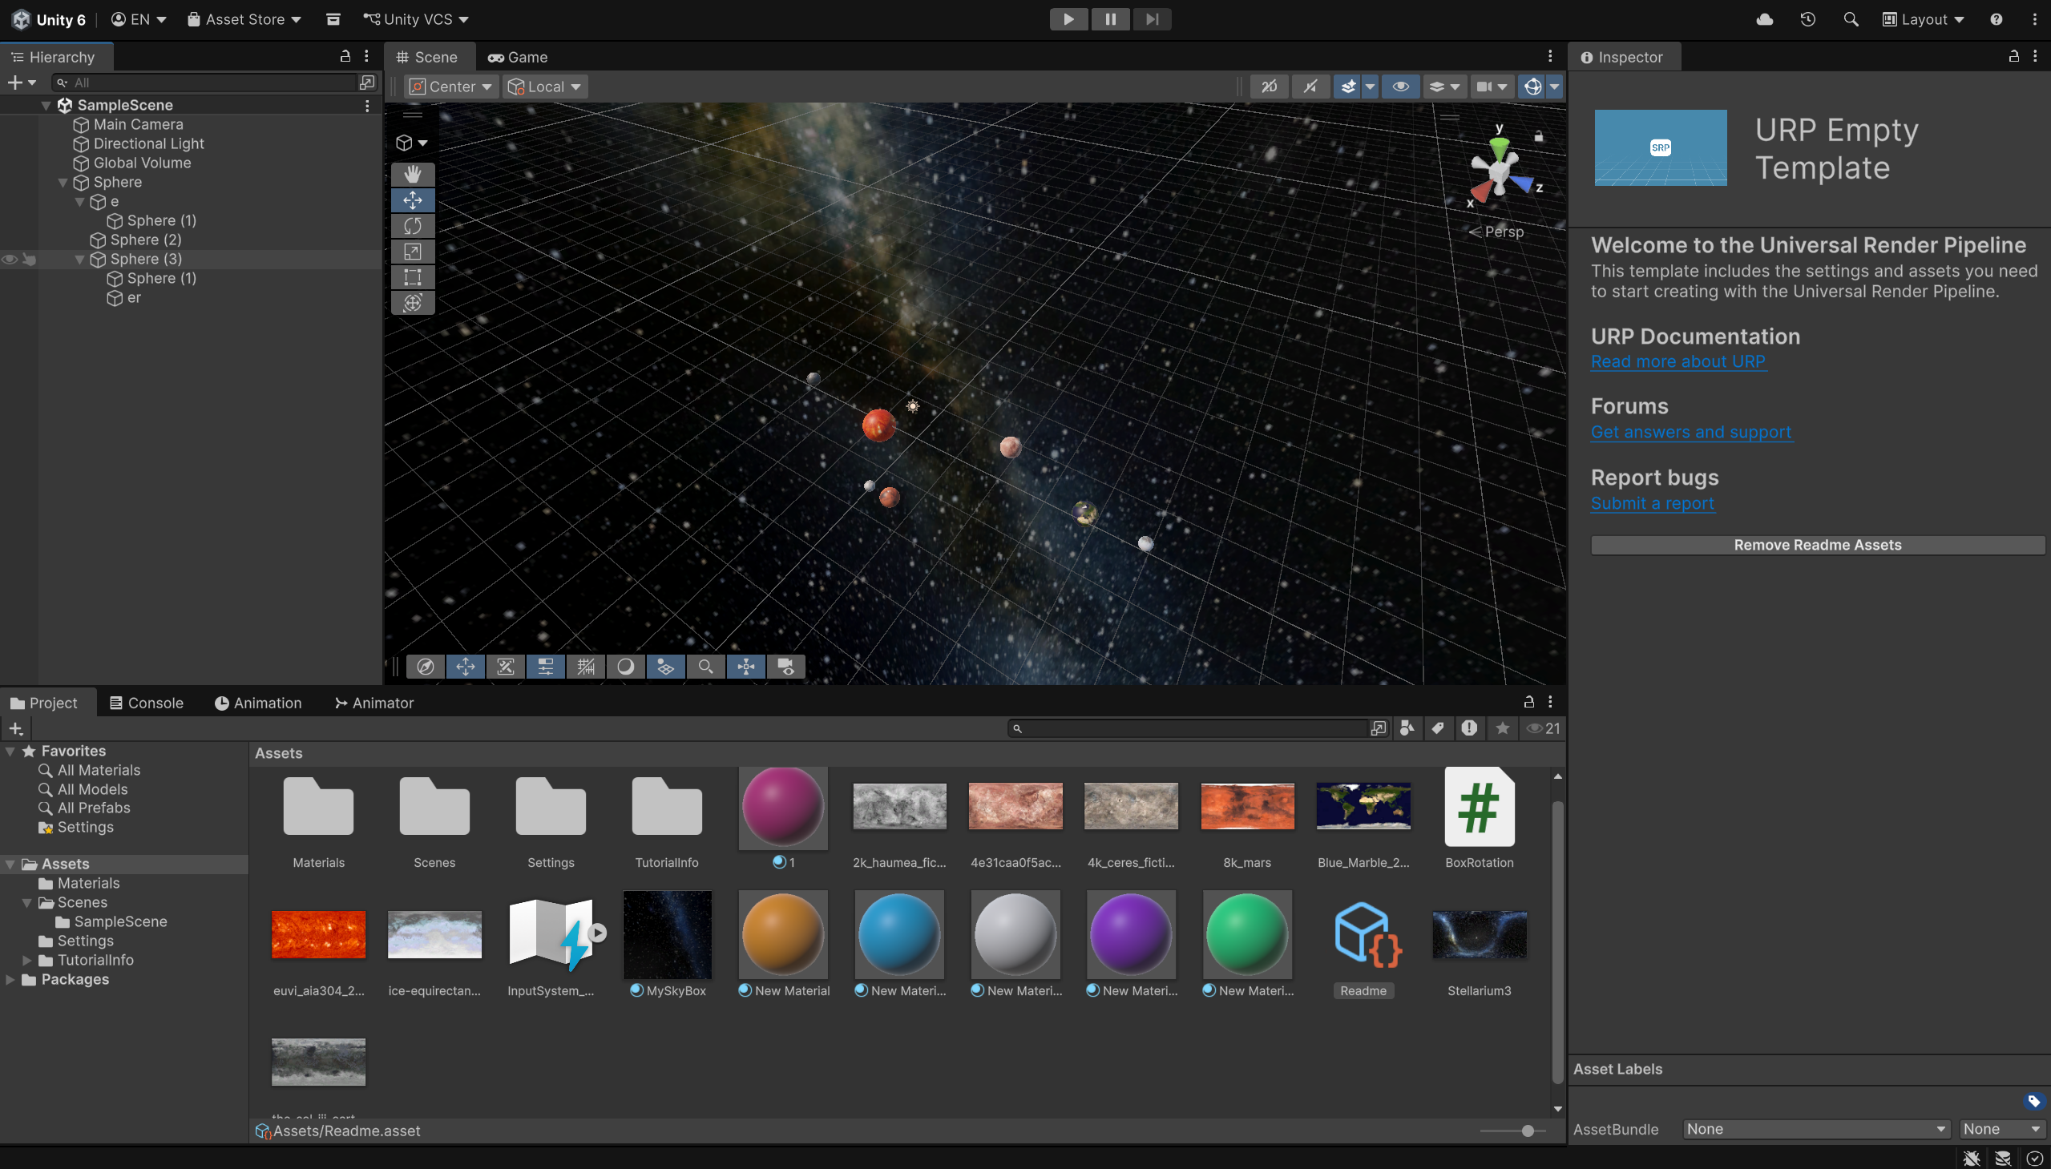Select the Rect transform tool
The width and height of the screenshot is (2051, 1169).
pos(413,277)
